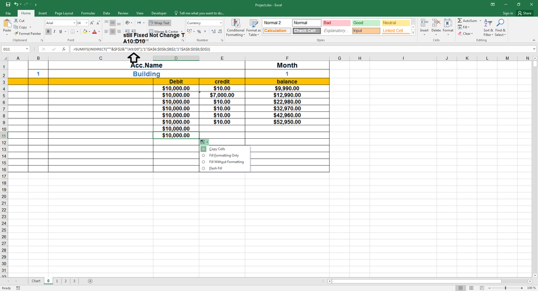This screenshot has width=538, height=291.
Task: Click the Paste clipboard icon
Action: click(x=7, y=24)
